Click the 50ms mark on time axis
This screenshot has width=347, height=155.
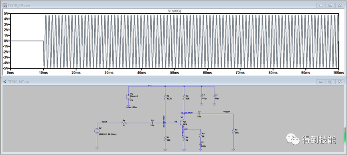point(175,73)
